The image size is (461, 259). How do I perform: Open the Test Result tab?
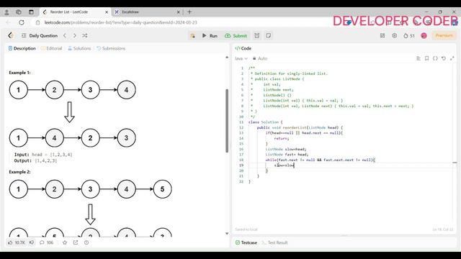(274, 242)
